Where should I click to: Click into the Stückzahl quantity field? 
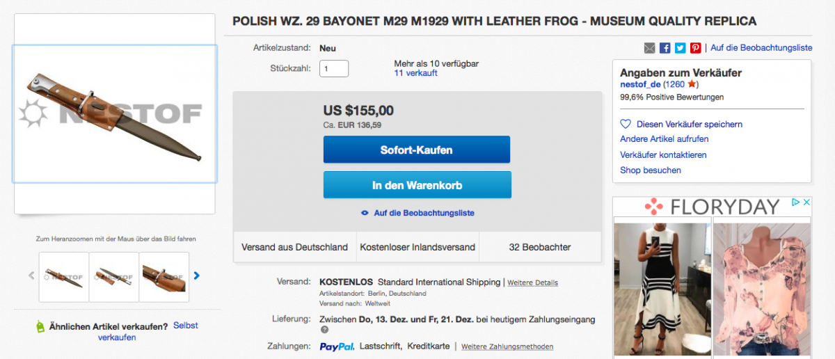(334, 68)
